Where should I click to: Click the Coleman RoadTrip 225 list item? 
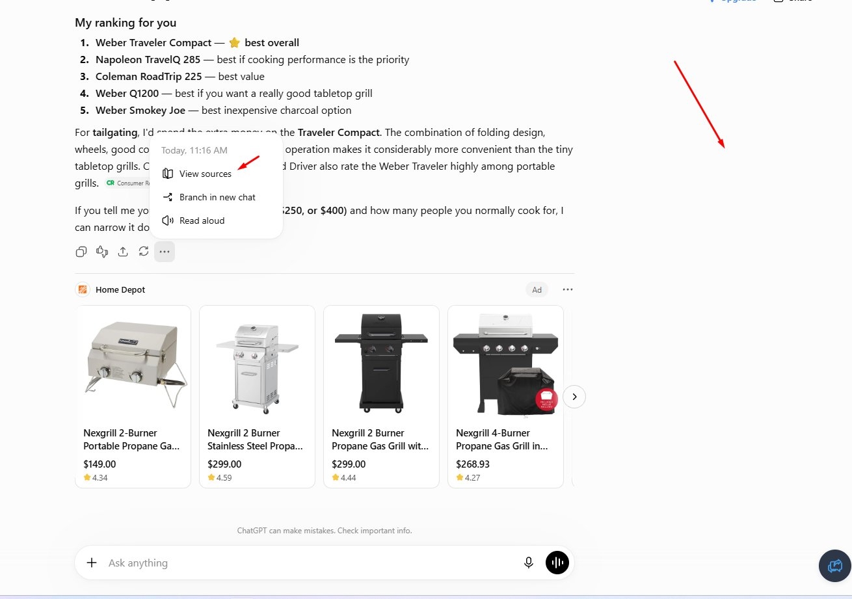pyautogui.click(x=180, y=77)
